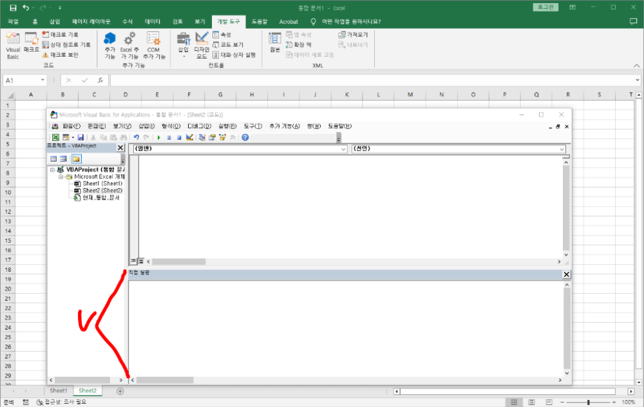Open the (선언) procedure dropdown
The height and width of the screenshot is (407, 644).
562,149
